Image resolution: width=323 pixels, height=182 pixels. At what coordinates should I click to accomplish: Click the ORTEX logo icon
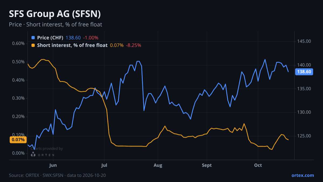coord(33,154)
